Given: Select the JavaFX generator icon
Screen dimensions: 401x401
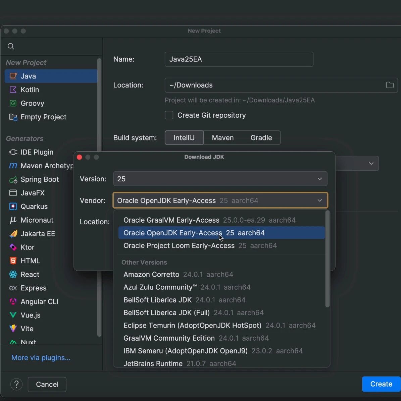Looking at the screenshot, I should 13,193.
